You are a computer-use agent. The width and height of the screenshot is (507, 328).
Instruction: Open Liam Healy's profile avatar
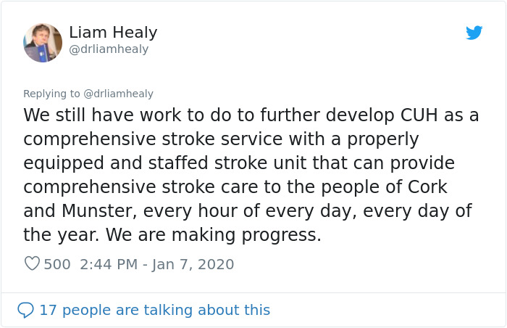pos(43,43)
